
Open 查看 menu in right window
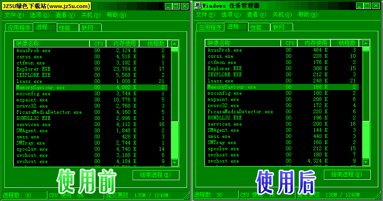tap(257, 15)
